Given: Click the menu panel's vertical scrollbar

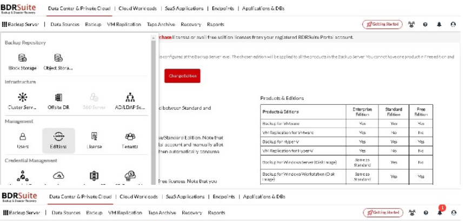Looking at the screenshot, I should pos(154,112).
